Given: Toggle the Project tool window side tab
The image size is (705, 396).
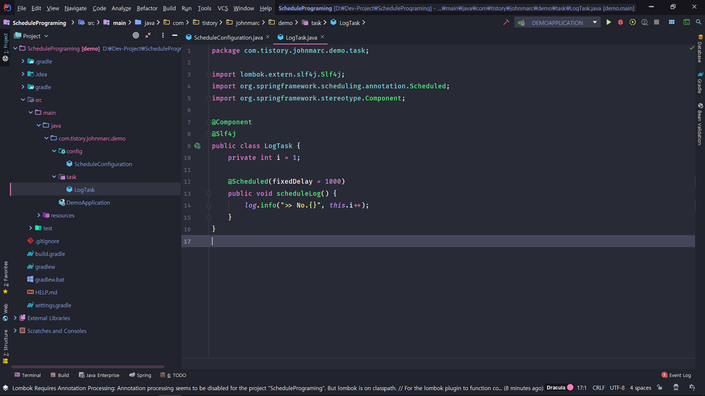Looking at the screenshot, I should coord(6,43).
